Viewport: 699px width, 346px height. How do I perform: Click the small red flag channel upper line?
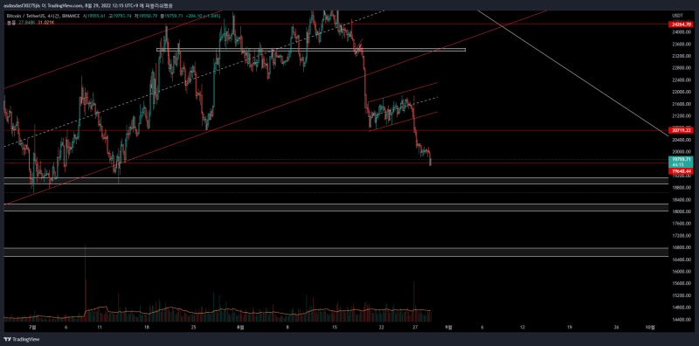point(402,93)
